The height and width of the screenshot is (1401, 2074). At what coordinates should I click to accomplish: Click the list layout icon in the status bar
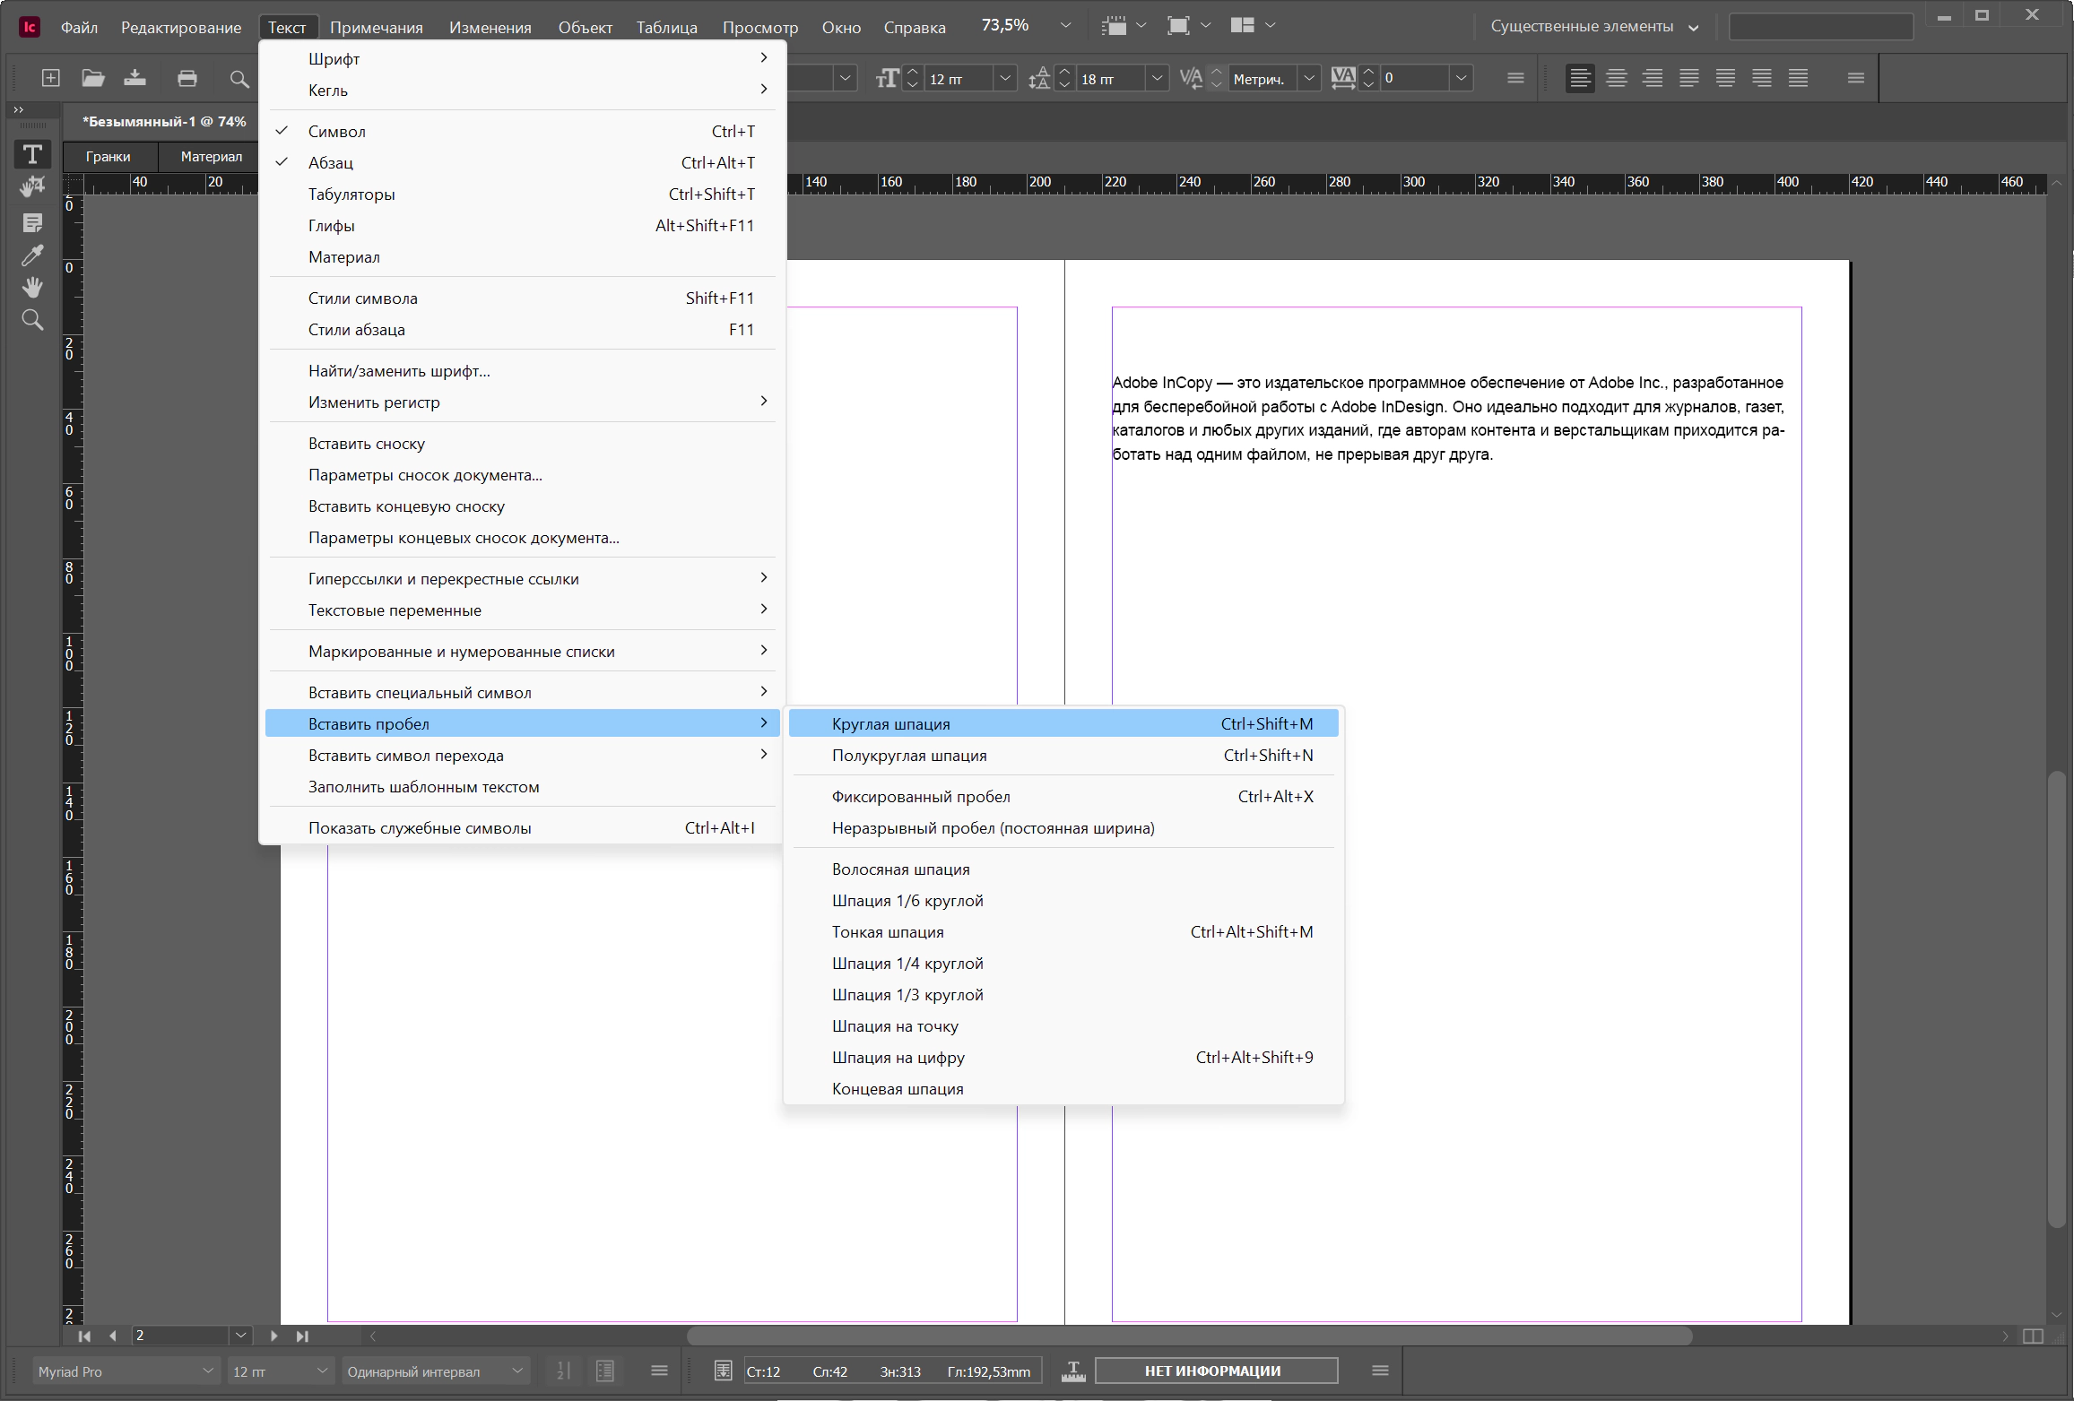point(605,1371)
